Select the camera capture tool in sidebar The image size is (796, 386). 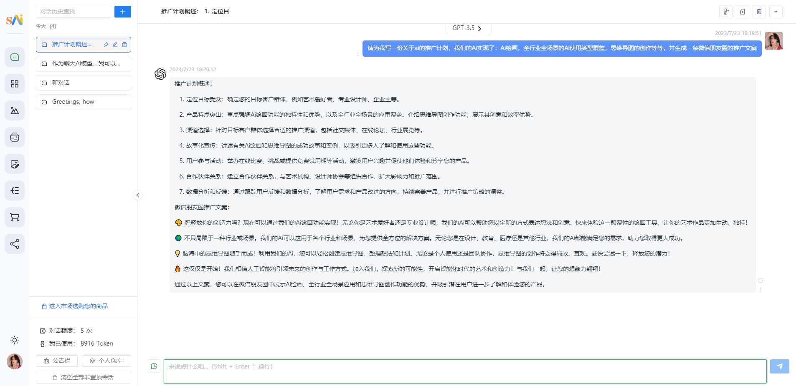click(15, 137)
